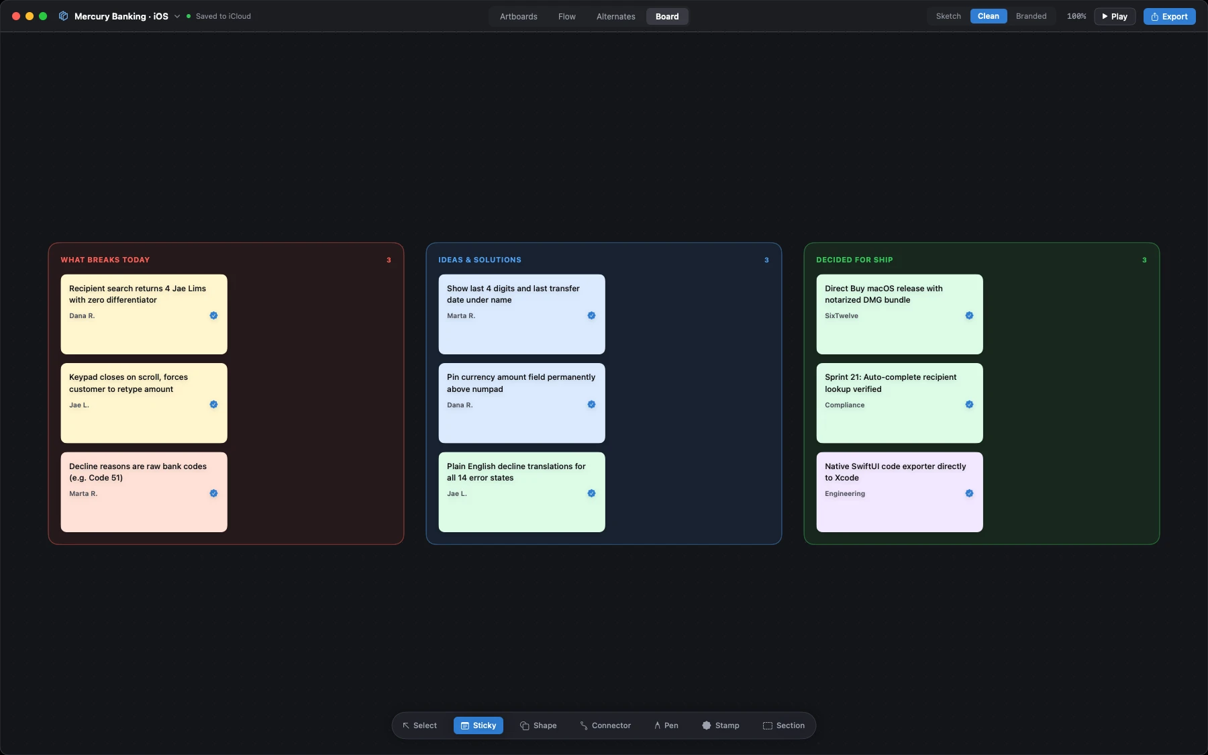This screenshot has height=755, width=1208.
Task: Activate the Sticky note tool
Action: click(x=479, y=725)
